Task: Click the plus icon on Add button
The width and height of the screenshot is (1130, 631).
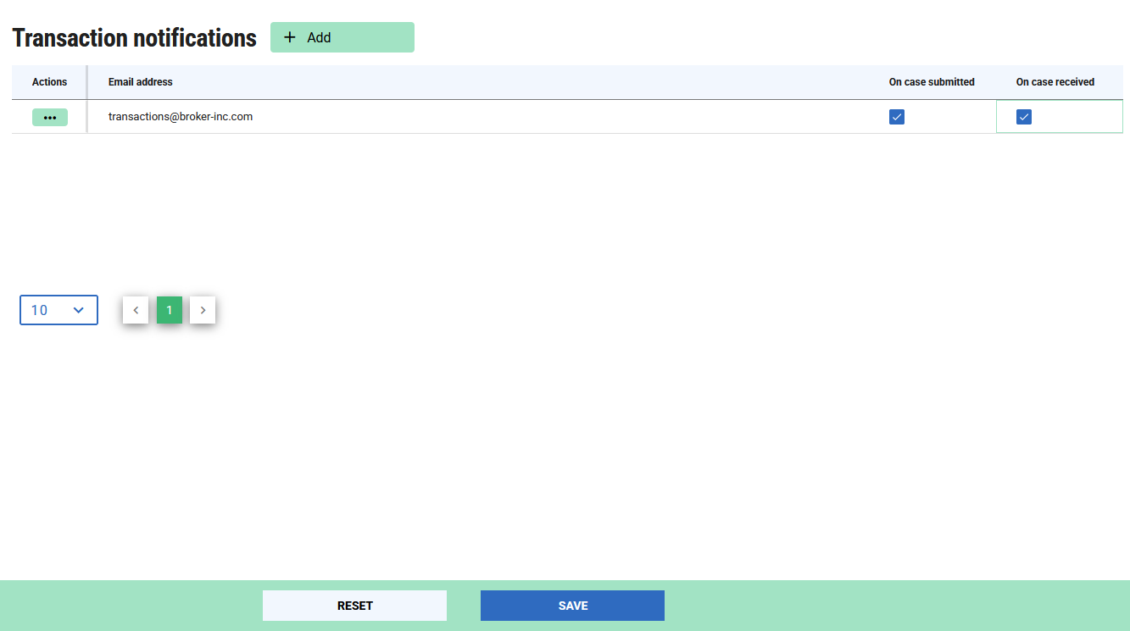Action: [290, 37]
